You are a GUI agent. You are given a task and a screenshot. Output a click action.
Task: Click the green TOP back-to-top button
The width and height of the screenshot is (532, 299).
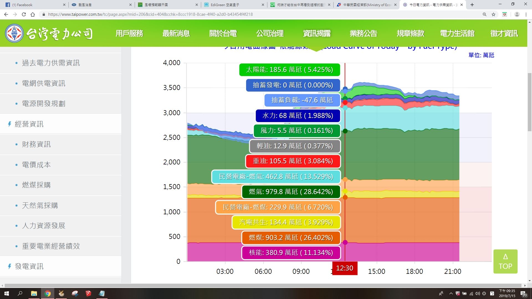tap(505, 261)
